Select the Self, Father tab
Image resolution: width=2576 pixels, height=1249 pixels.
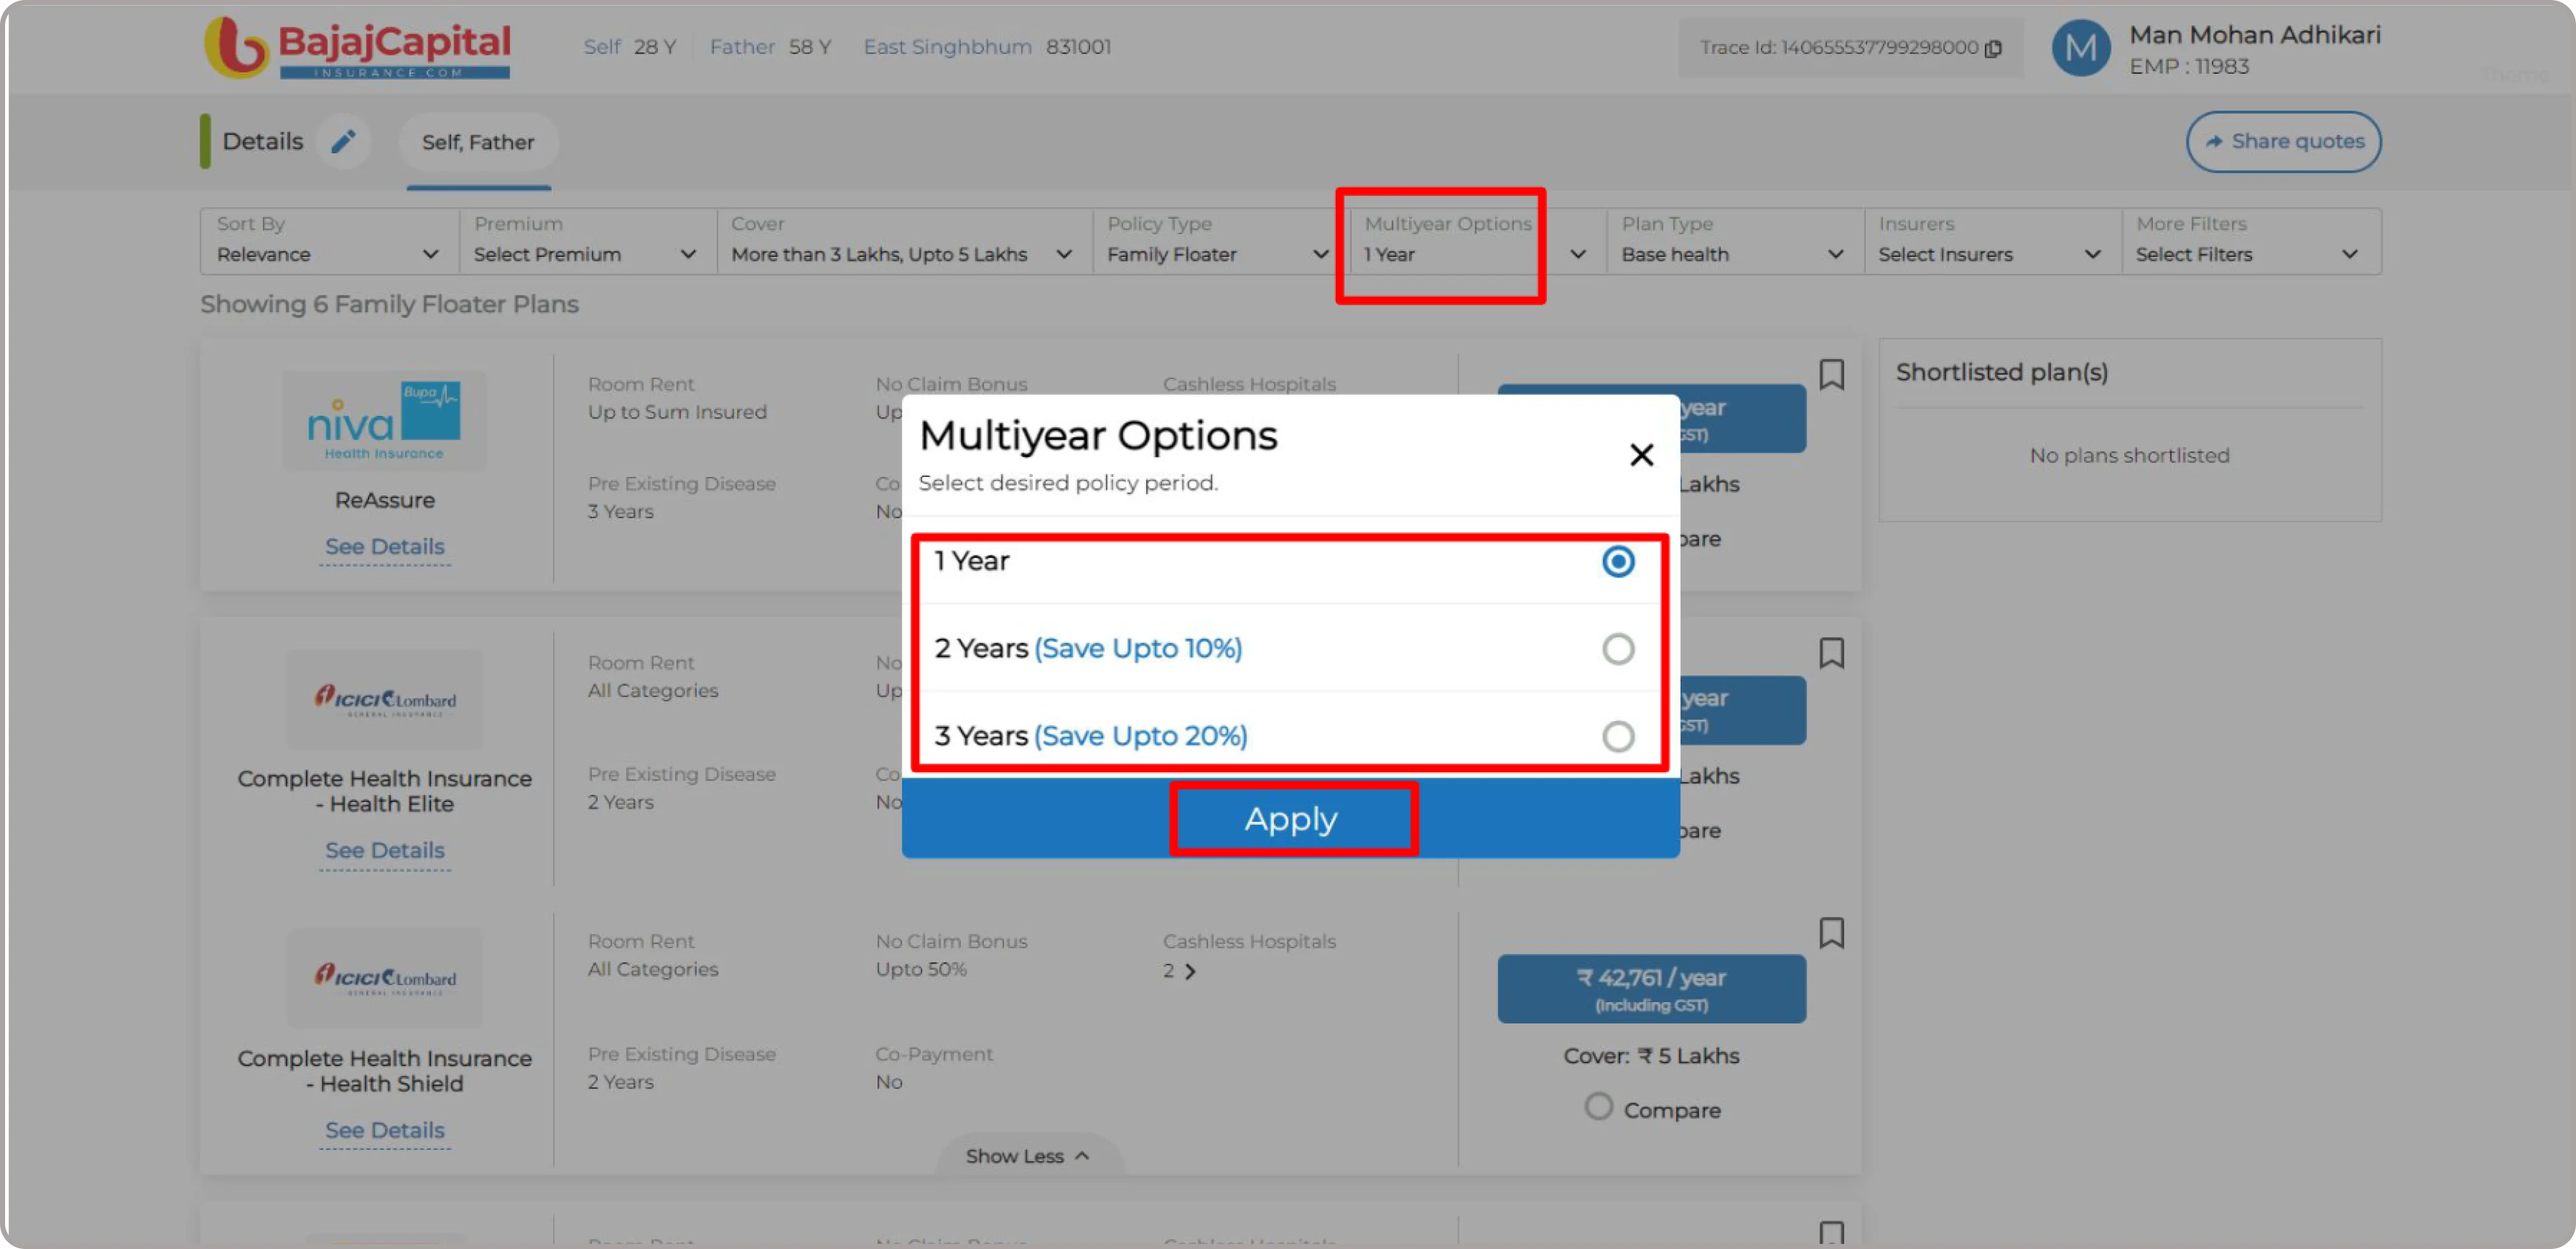477,142
